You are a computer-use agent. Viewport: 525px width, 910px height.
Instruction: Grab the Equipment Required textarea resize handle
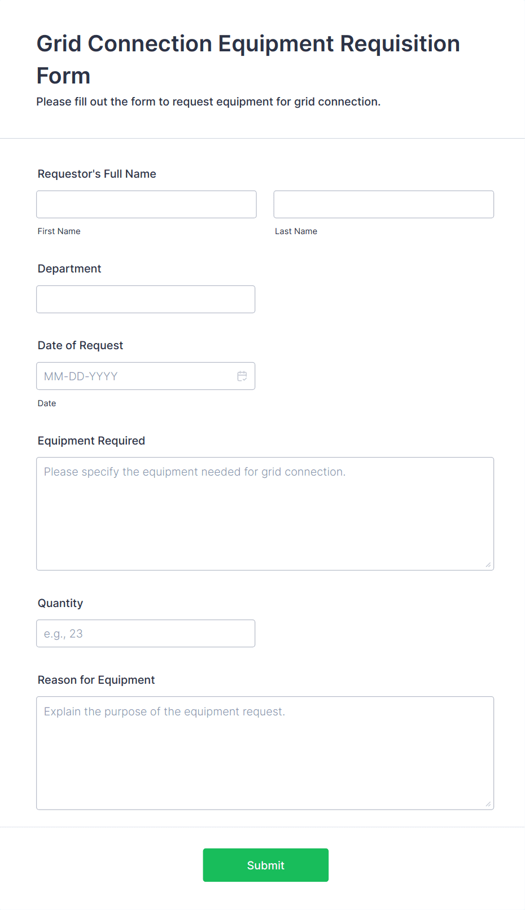[488, 565]
